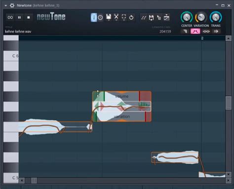This screenshot has height=189, width=234.
Task: Click the send to piano roll icon
Action: (144, 18)
